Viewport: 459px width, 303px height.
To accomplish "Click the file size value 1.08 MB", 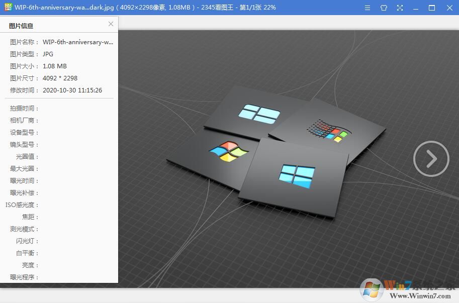I will pos(54,66).
